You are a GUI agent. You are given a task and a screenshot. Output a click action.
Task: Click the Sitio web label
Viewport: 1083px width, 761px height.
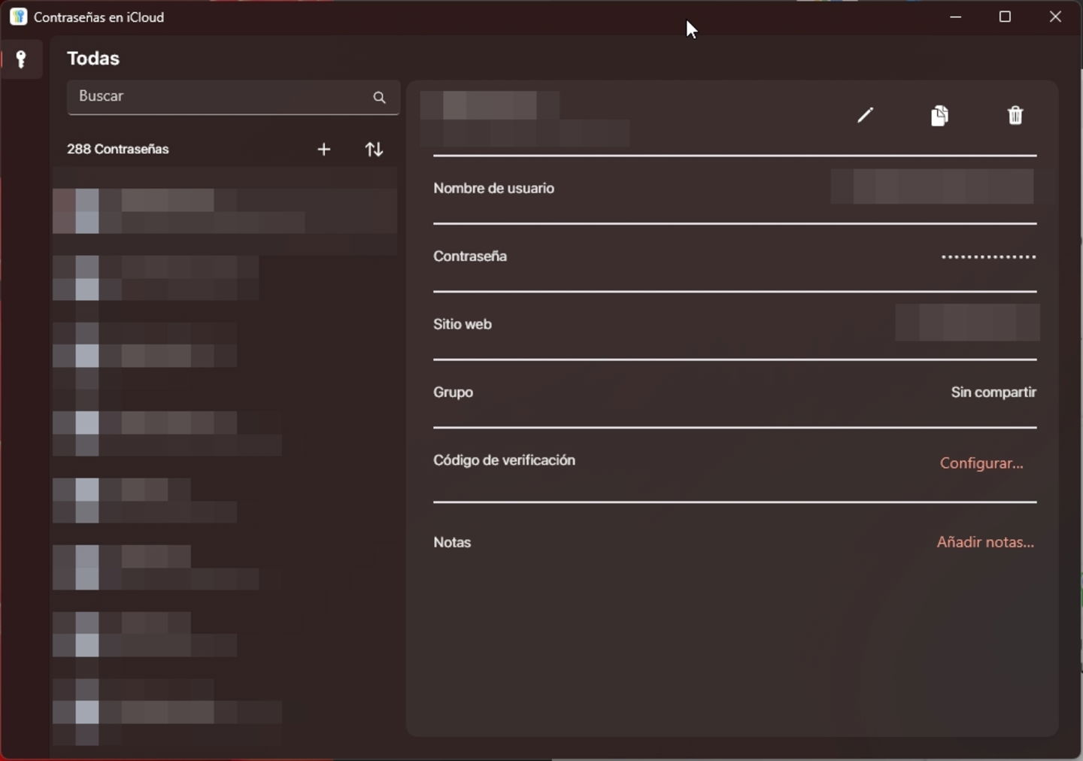click(x=463, y=324)
